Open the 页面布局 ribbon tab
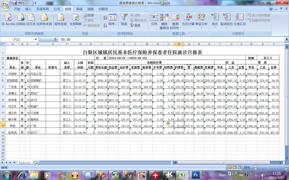Screen dimensions: 289x180 [43, 9]
